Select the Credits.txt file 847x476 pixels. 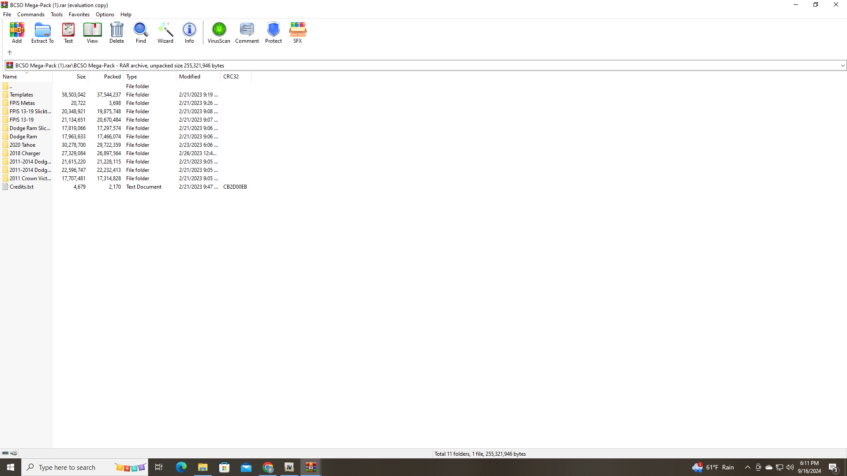coord(22,187)
